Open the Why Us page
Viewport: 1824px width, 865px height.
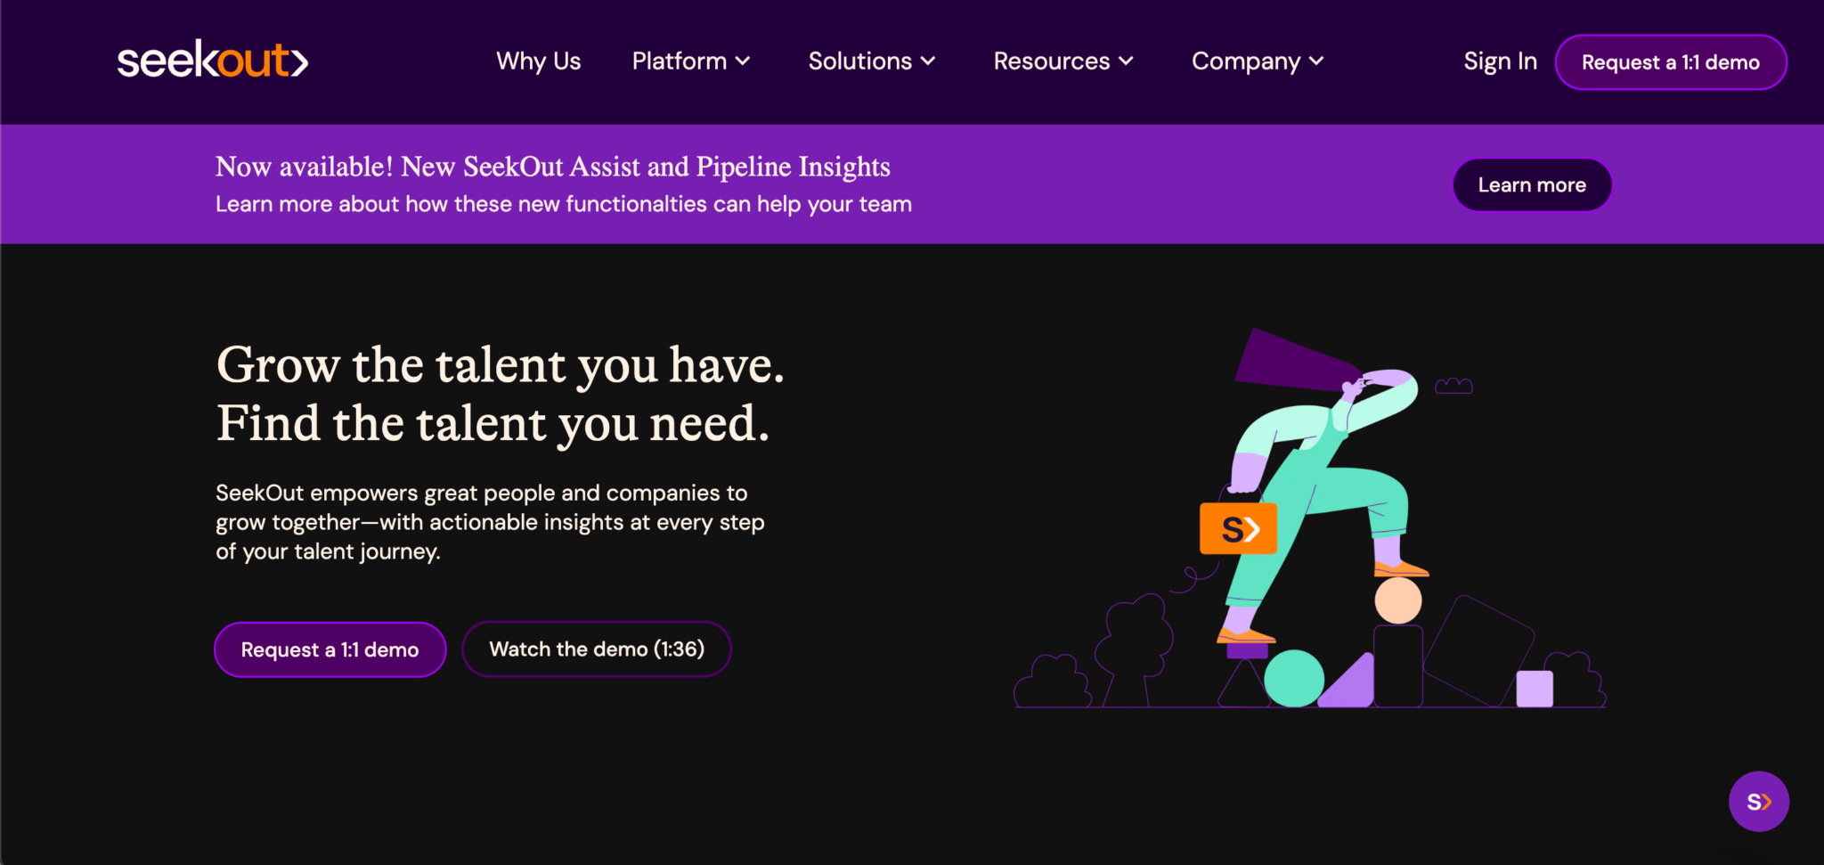[538, 61]
